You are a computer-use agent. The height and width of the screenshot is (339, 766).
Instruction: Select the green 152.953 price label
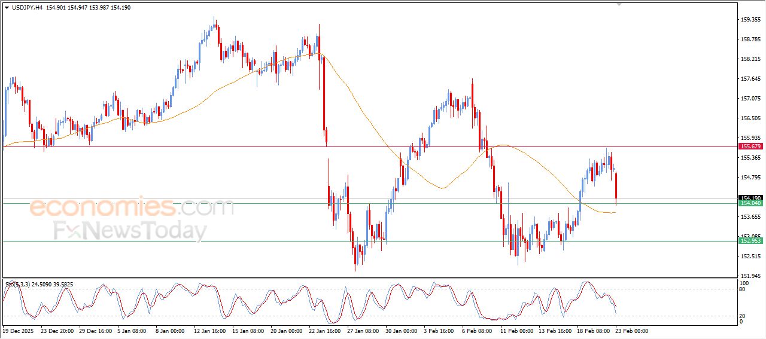tap(750, 241)
